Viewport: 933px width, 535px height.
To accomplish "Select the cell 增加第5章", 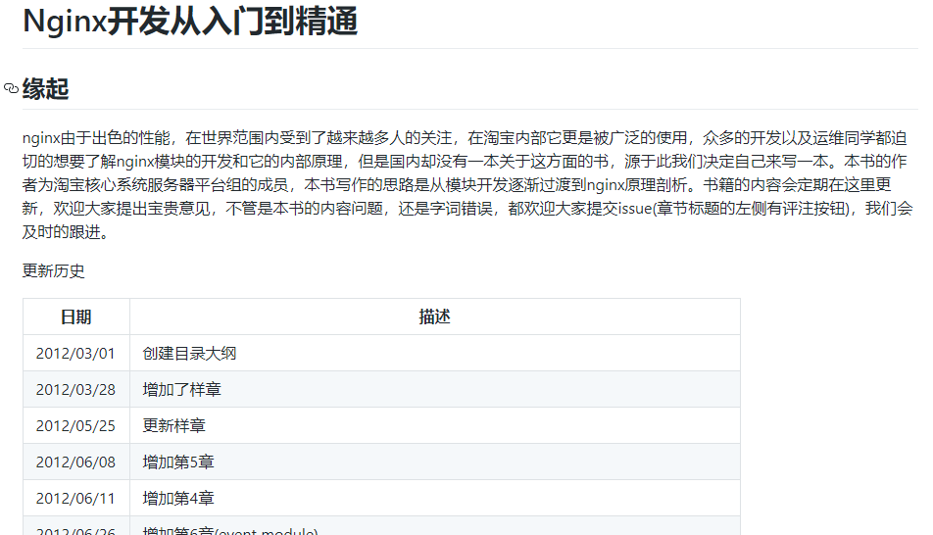I will click(x=435, y=462).
